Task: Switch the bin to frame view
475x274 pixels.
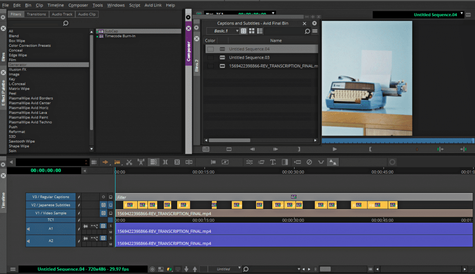Action: coord(251,31)
